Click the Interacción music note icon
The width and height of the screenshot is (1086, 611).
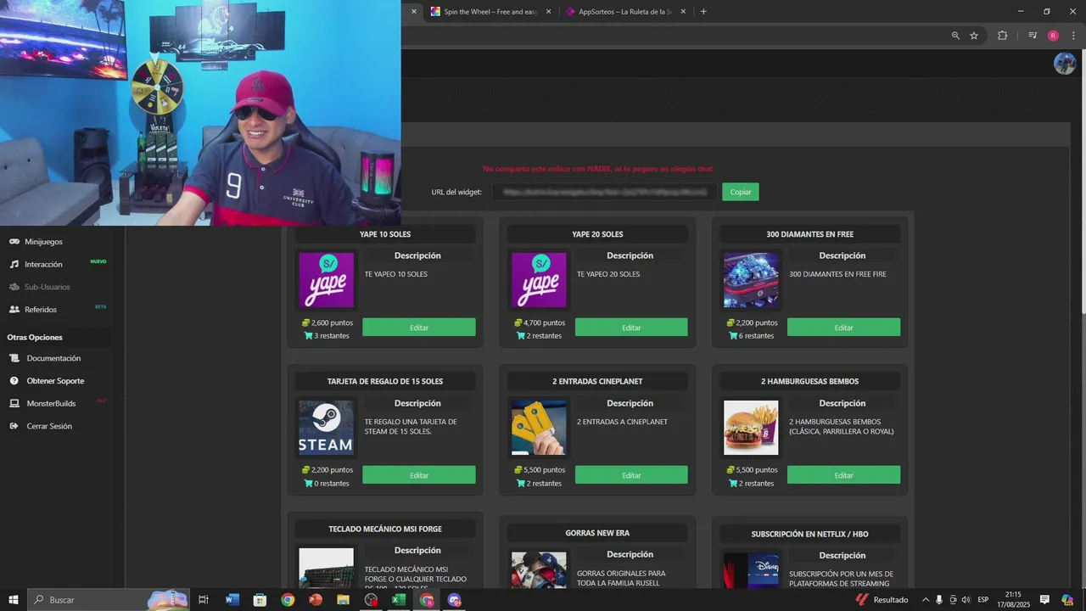14,264
